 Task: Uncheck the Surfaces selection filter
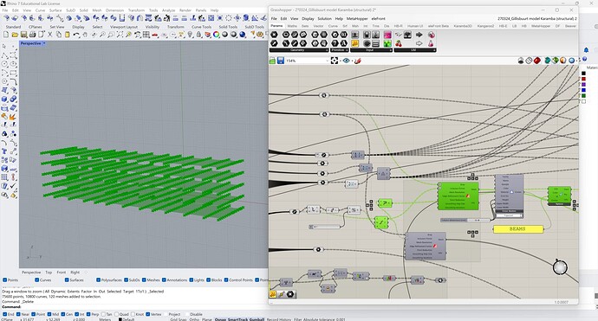pos(67,279)
